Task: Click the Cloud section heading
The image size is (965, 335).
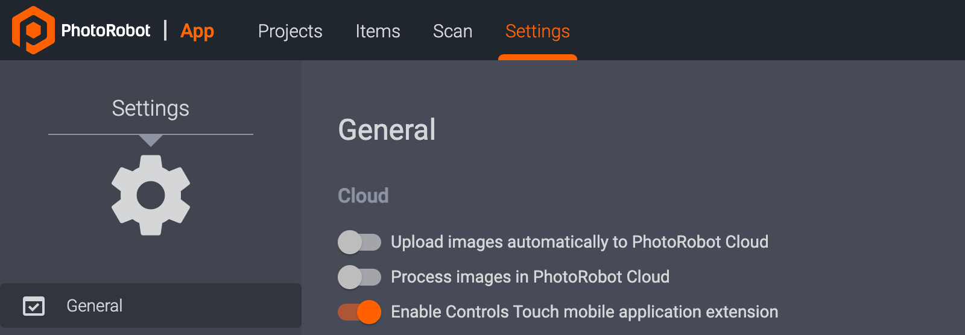Action: click(363, 196)
